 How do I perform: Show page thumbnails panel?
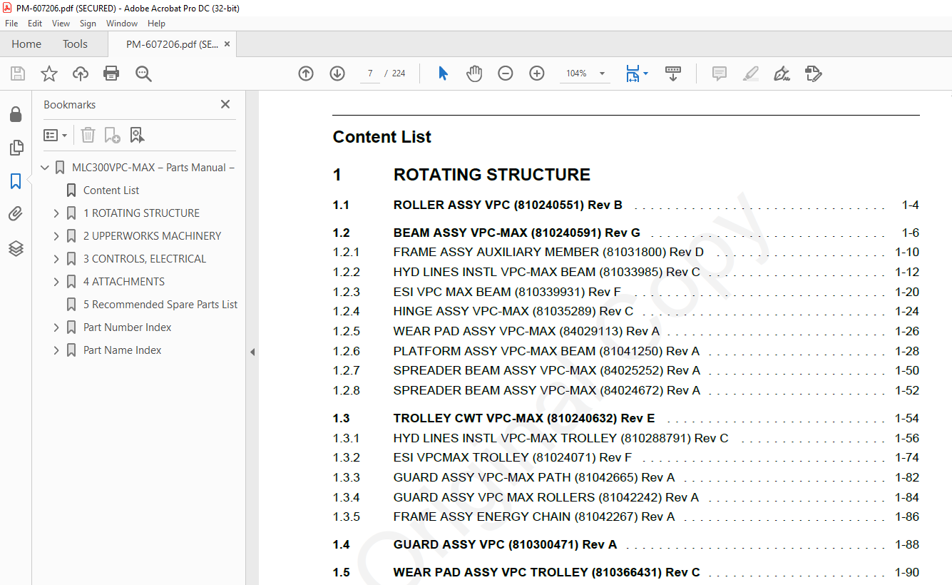pos(16,148)
